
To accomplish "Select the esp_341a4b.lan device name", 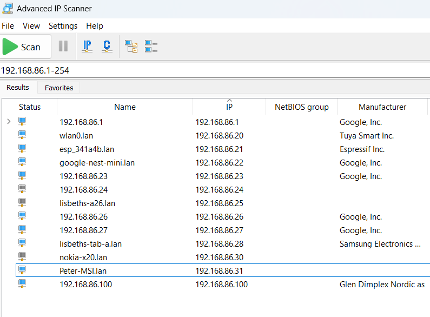I will click(87, 149).
